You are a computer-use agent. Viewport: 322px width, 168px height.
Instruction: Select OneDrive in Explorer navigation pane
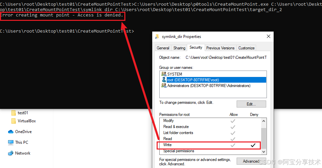coord(24,132)
